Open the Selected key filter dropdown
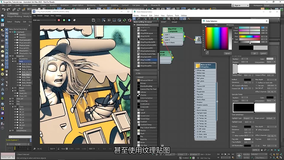Image resolution: width=284 pixels, height=160 pixels. click(x=259, y=154)
